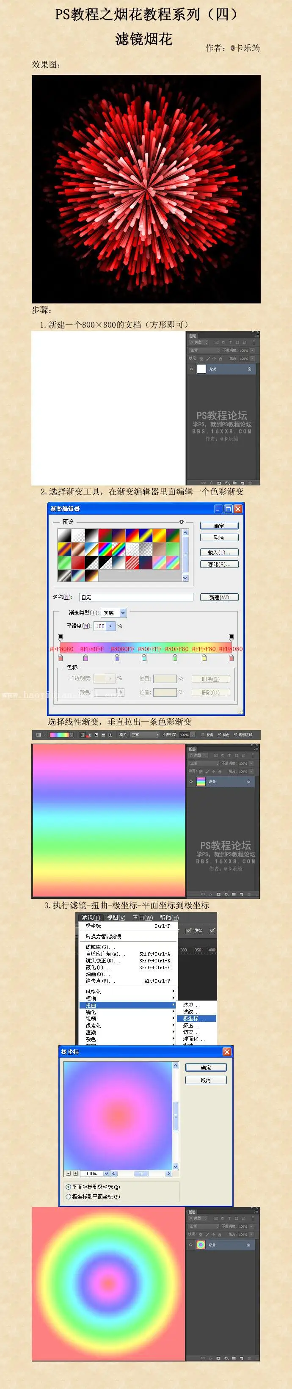Screen dimensions: 292x1389
Task: Select the reflected gradient type icon
Action: [103, 734]
